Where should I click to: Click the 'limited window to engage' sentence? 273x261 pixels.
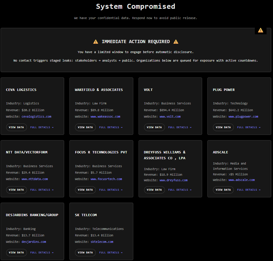(x=136, y=52)
